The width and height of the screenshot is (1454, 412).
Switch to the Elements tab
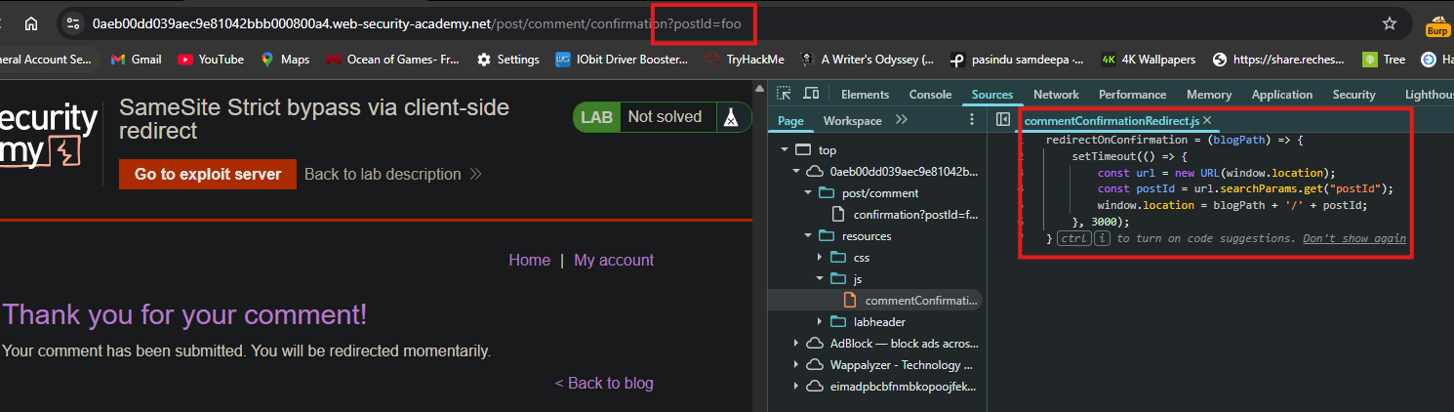865,95
